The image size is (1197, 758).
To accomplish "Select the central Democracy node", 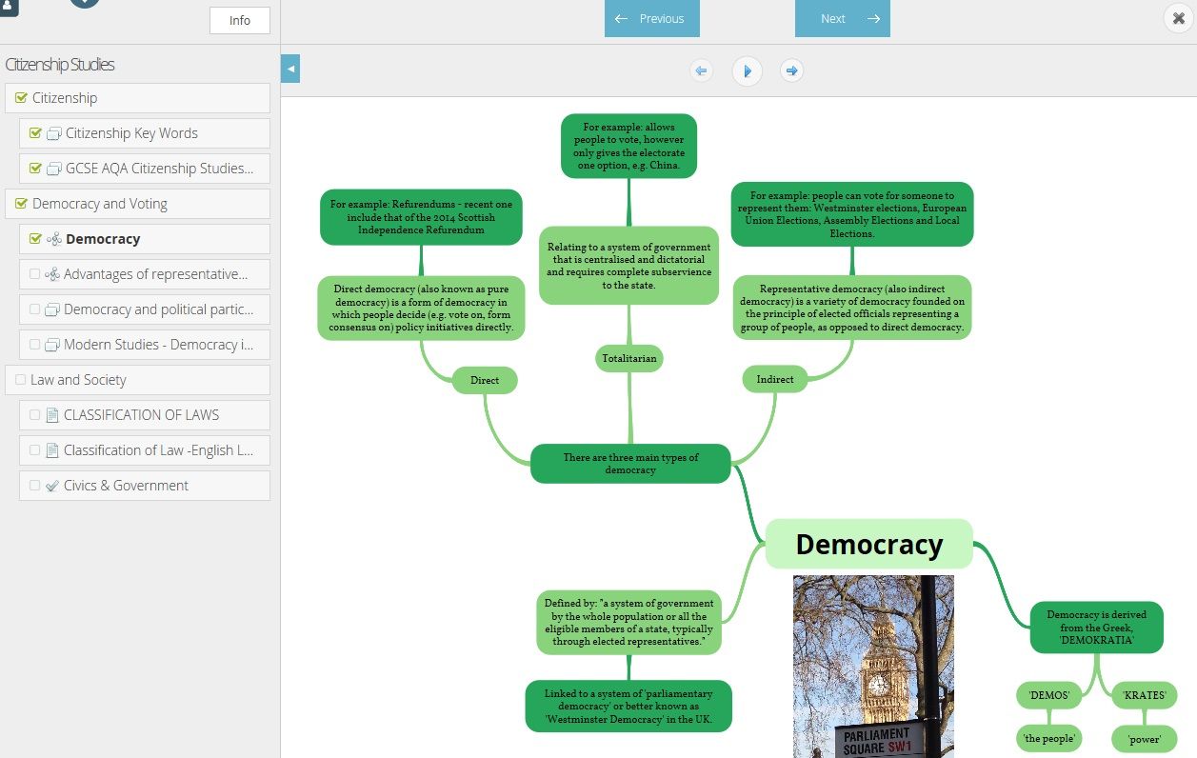I will tap(868, 545).
